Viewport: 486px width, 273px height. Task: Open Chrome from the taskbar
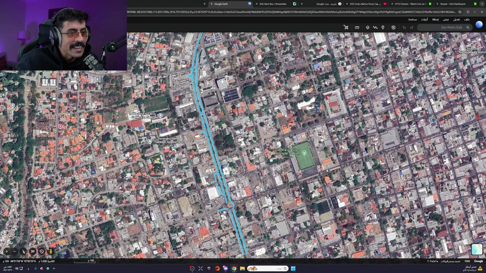tap(234, 268)
